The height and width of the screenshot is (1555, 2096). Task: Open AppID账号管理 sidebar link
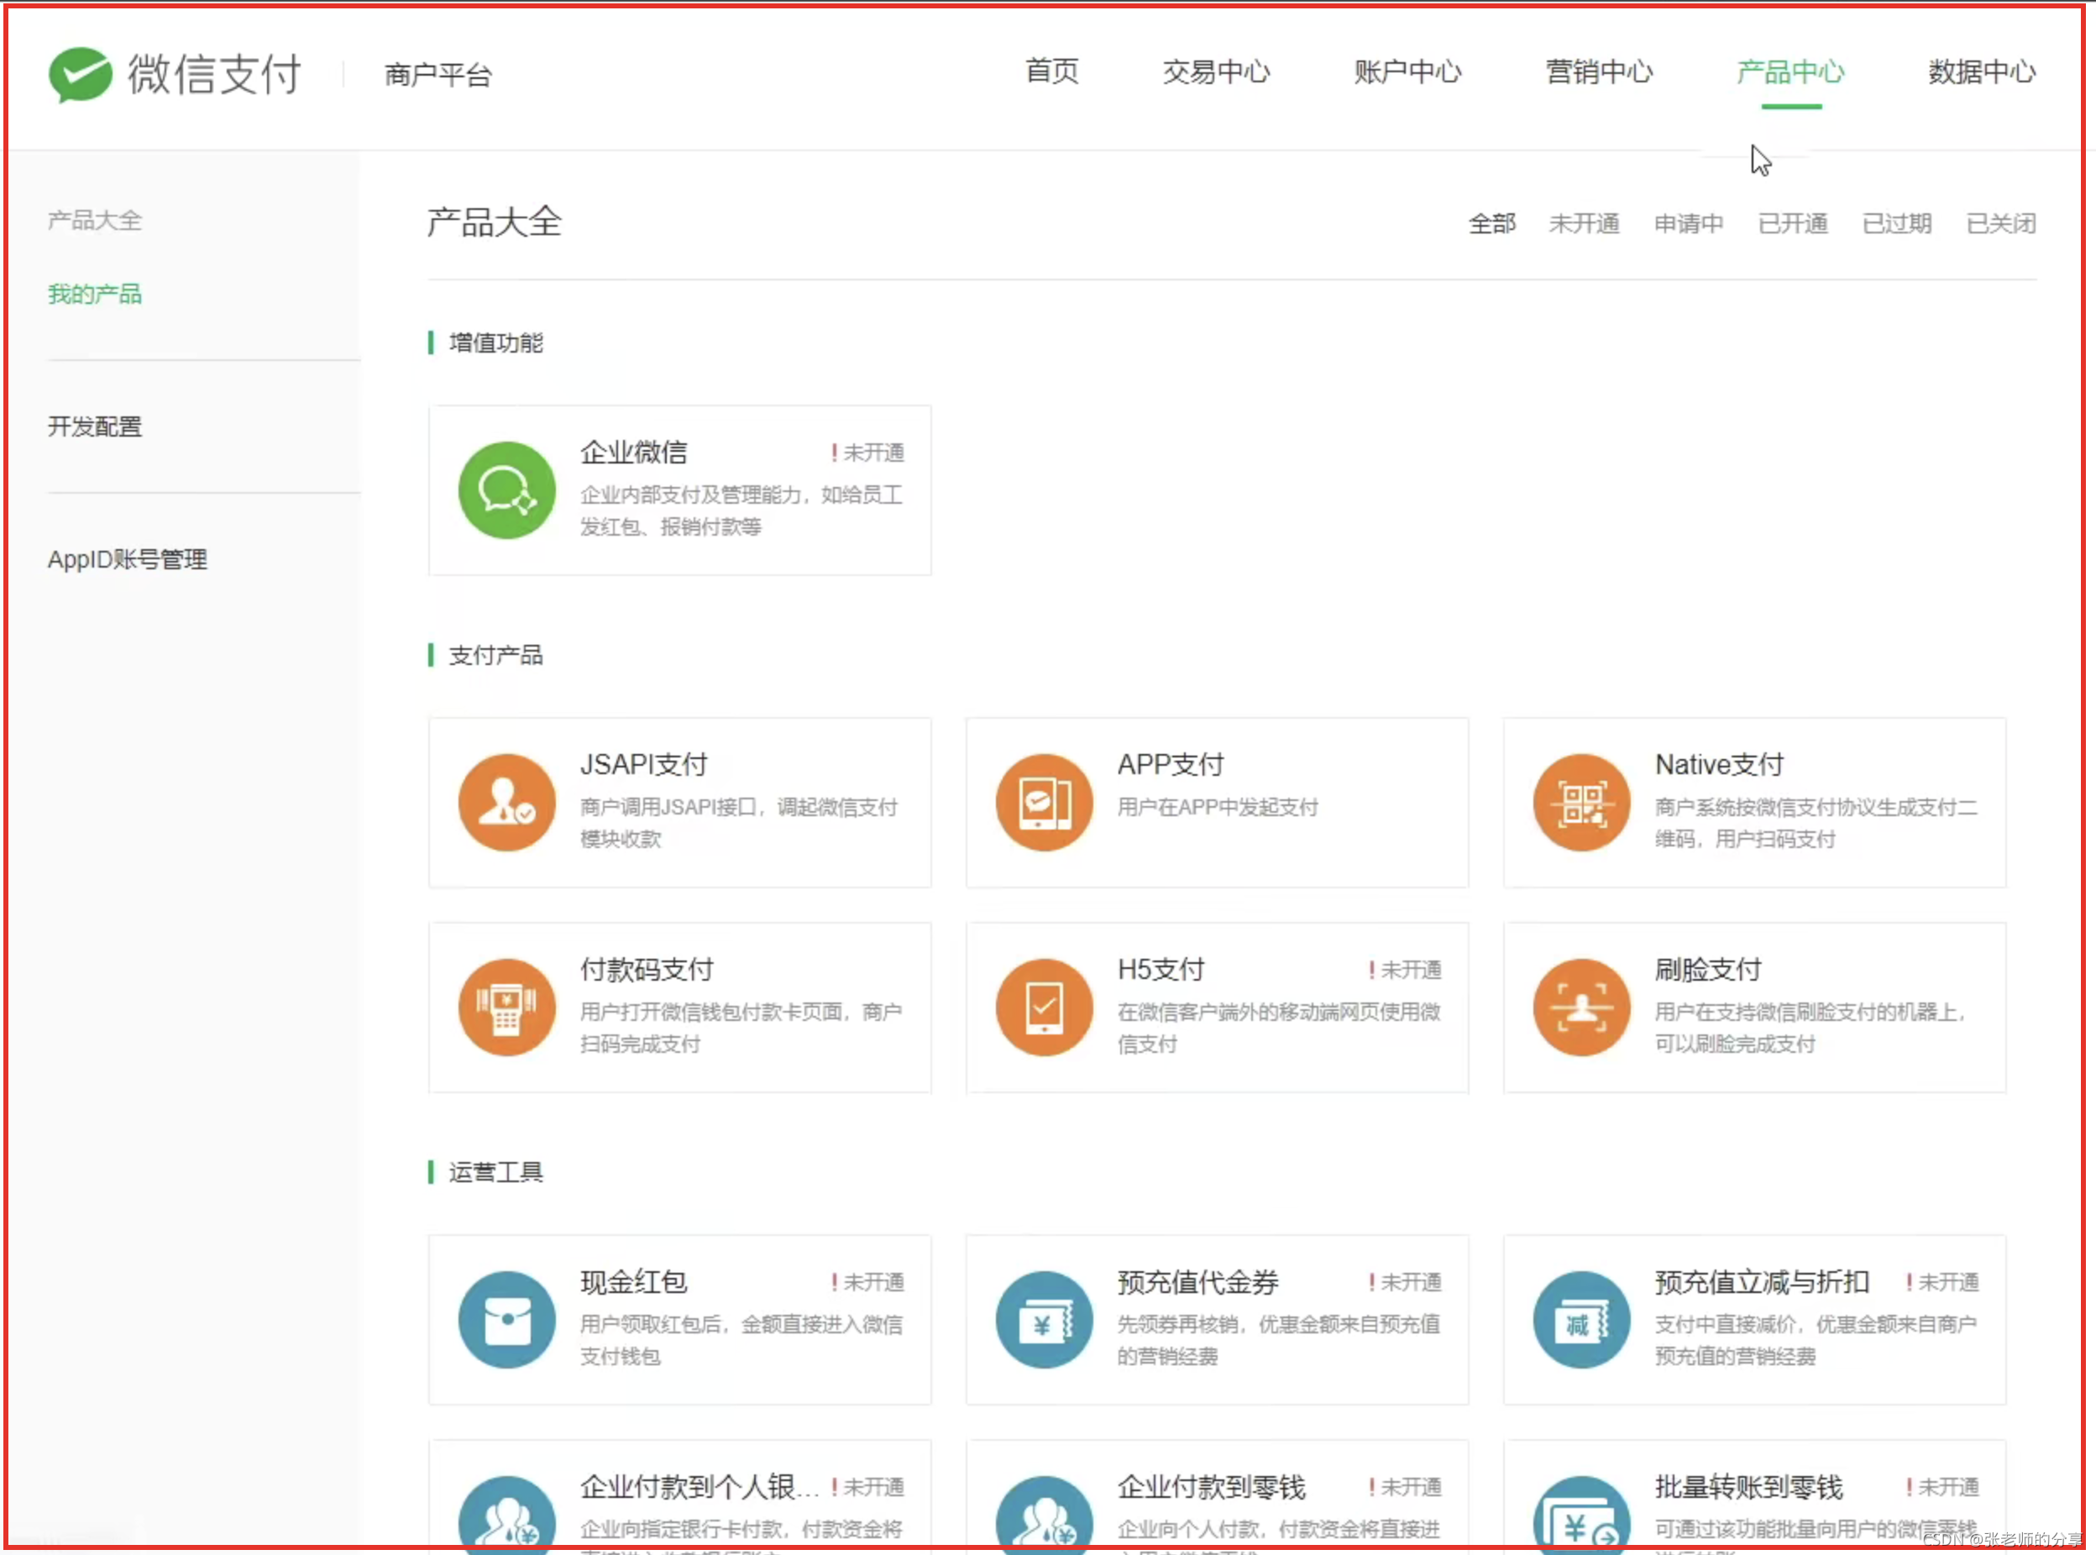tap(128, 559)
